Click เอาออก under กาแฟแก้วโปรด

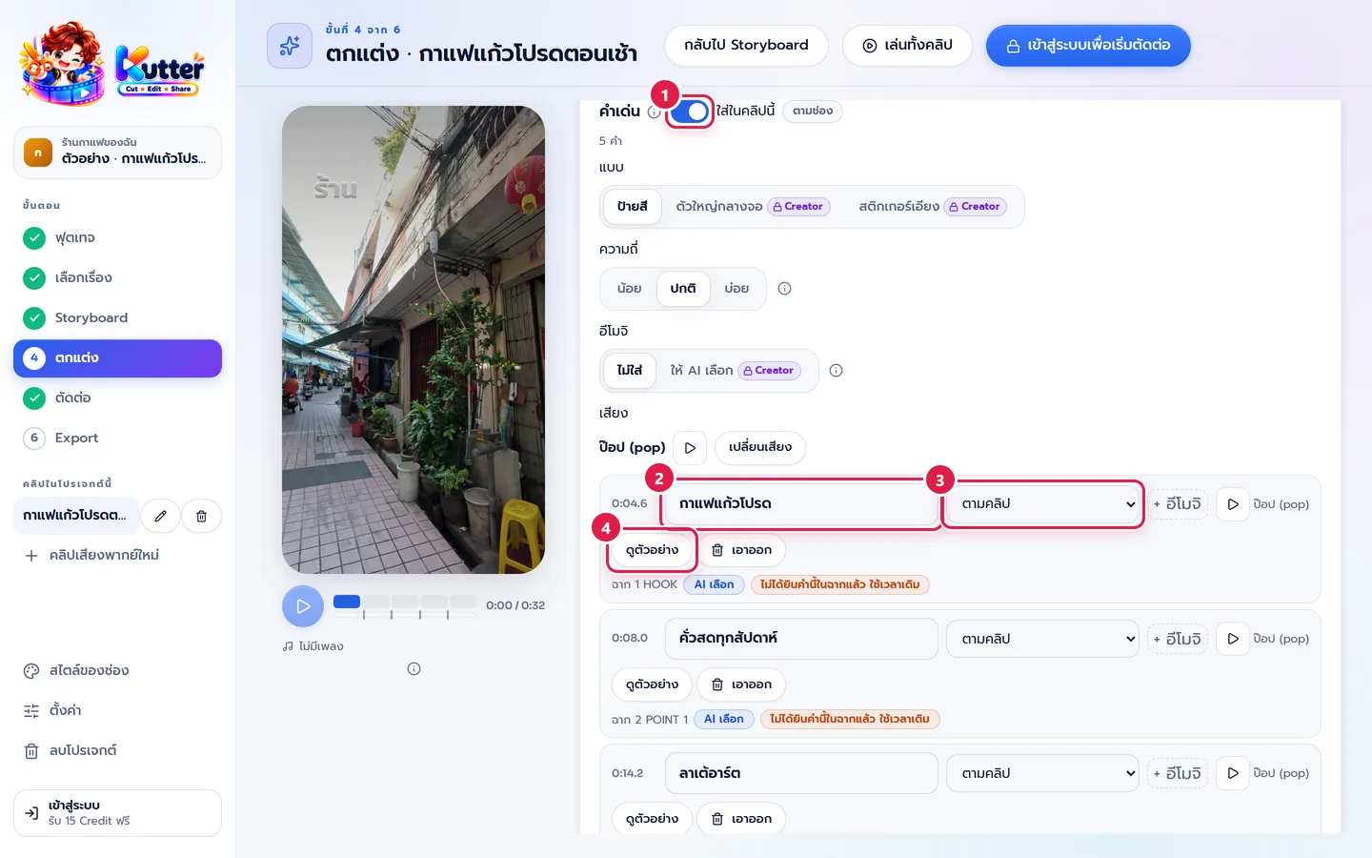pyautogui.click(x=741, y=550)
